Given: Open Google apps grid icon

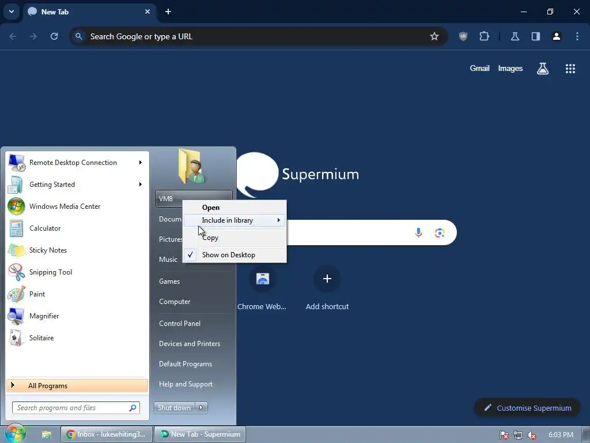Looking at the screenshot, I should (570, 69).
